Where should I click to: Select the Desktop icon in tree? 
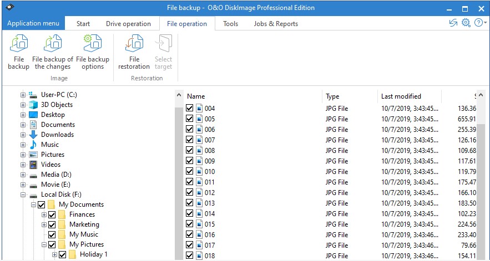[x=33, y=115]
